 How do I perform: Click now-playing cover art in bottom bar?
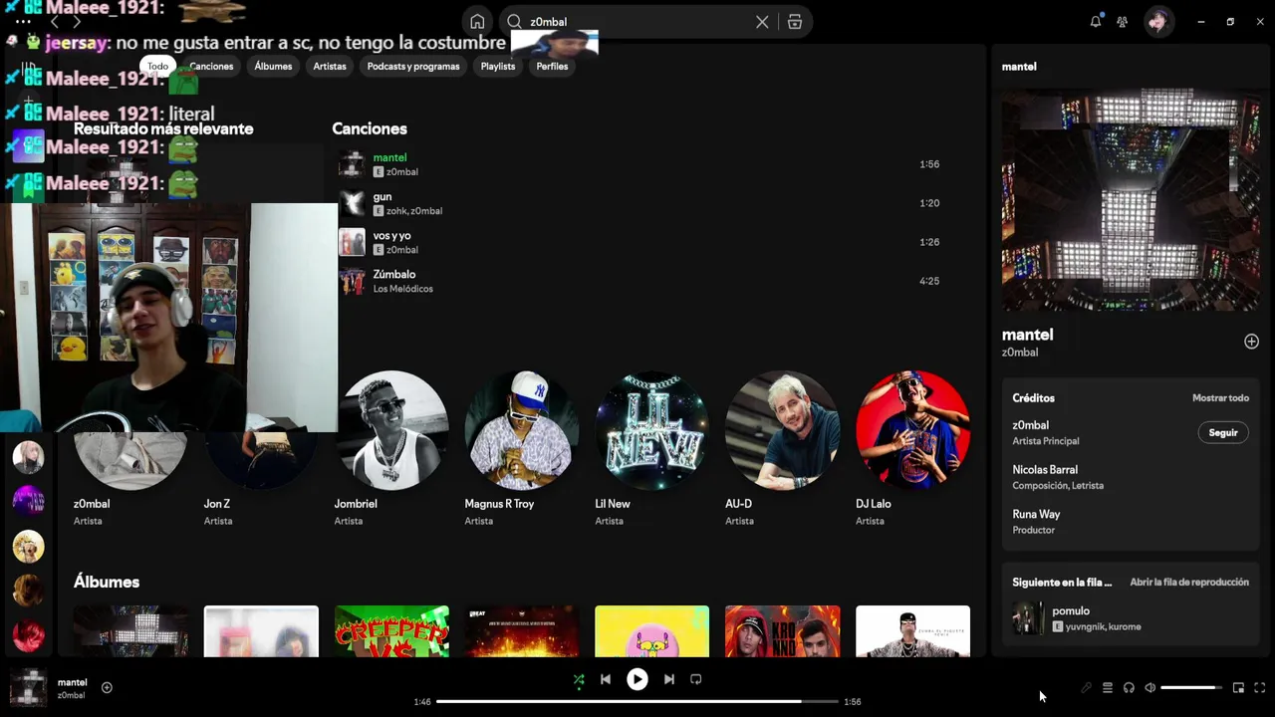tap(28, 688)
